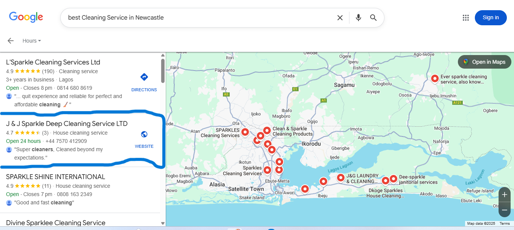Click the J&G LAUNDRY & CLEANING pin
This screenshot has height=230, width=514.
coord(340,178)
